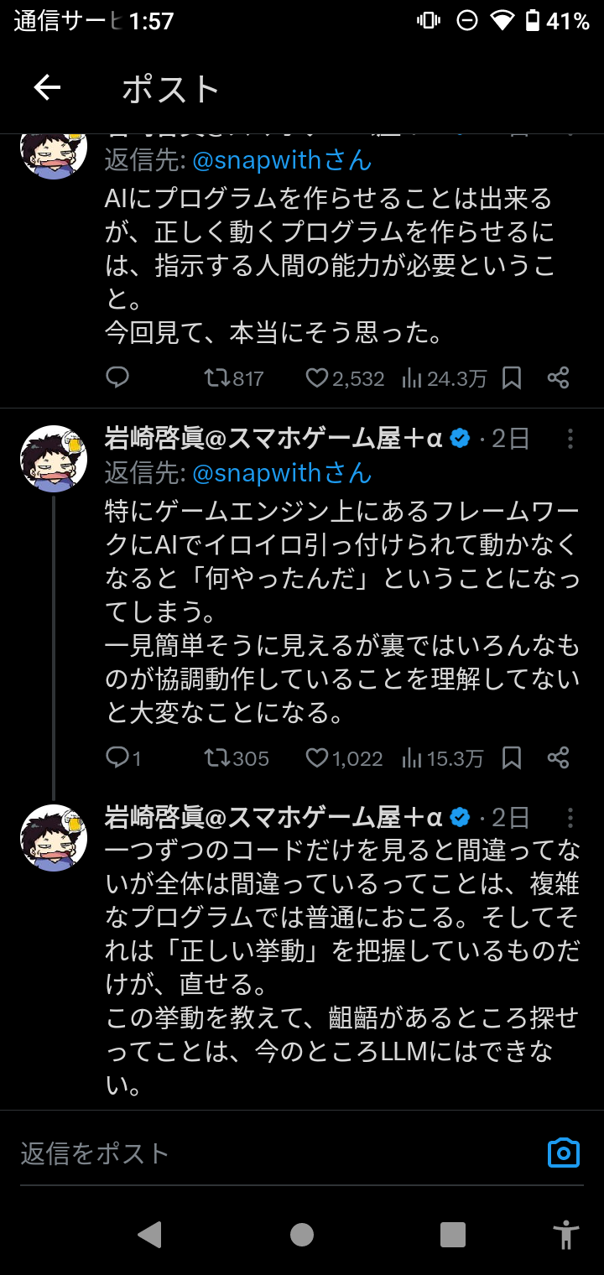The width and height of the screenshot is (604, 1275).
Task: Tap the back arrow in the header
Action: point(47,88)
